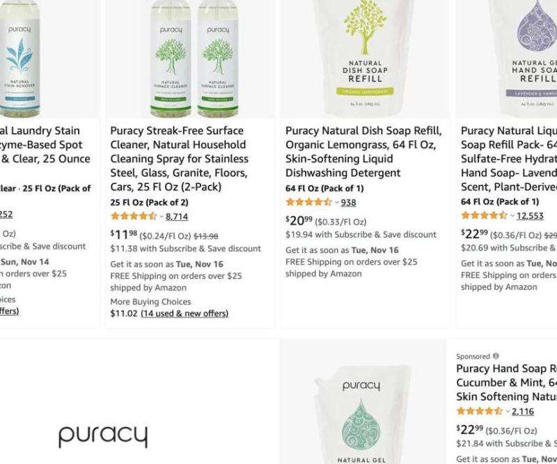557x464 pixels.
Task: Open the 938 reviews link
Action: point(349,202)
